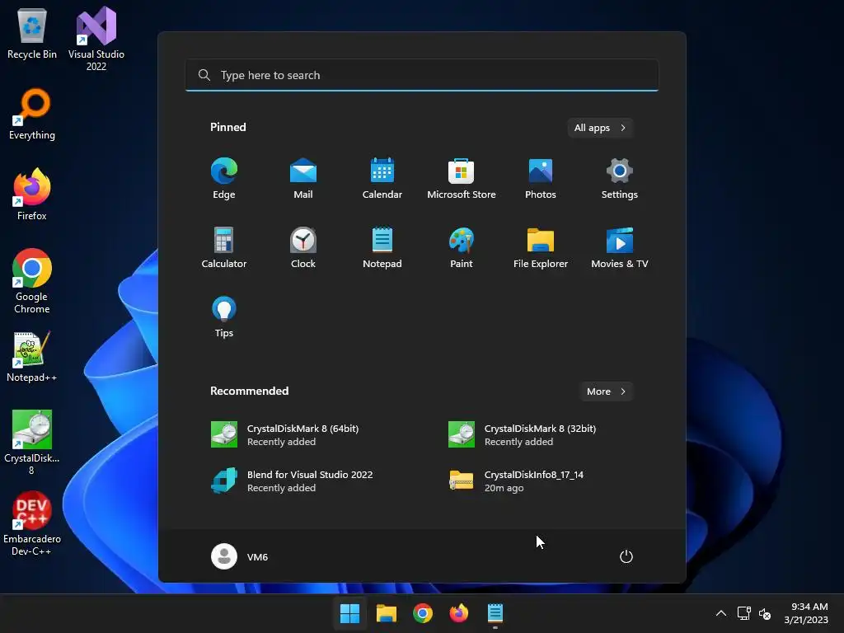Open File Explorer from the taskbar
The image size is (844, 633).
point(387,613)
